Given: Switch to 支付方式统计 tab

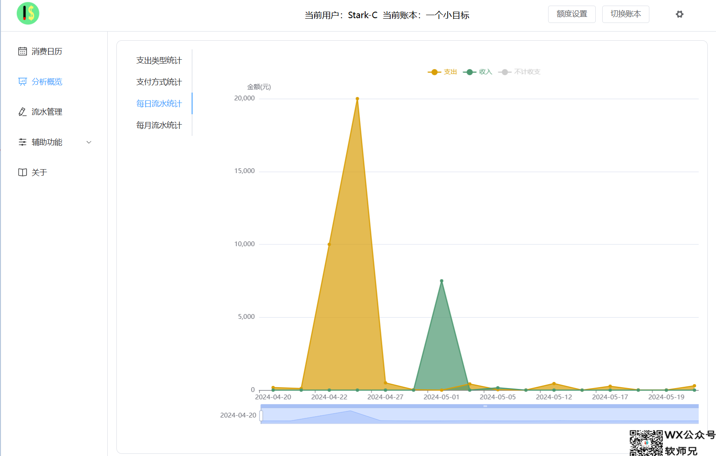Looking at the screenshot, I should [x=159, y=82].
